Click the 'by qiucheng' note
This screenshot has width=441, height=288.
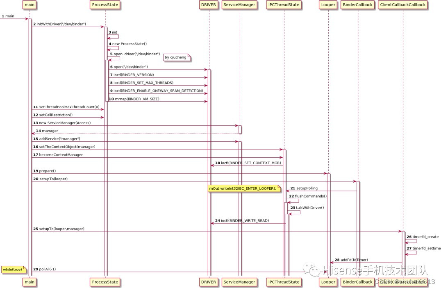[x=177, y=57]
